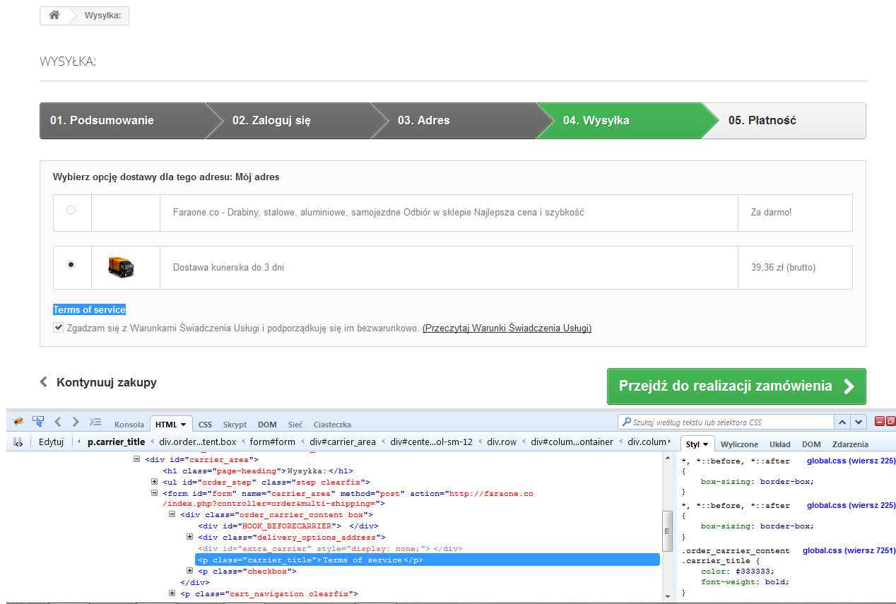Click the home breadcrumb icon
The image size is (896, 604).
point(54,16)
